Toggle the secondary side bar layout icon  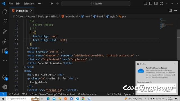(x=156, y=3)
